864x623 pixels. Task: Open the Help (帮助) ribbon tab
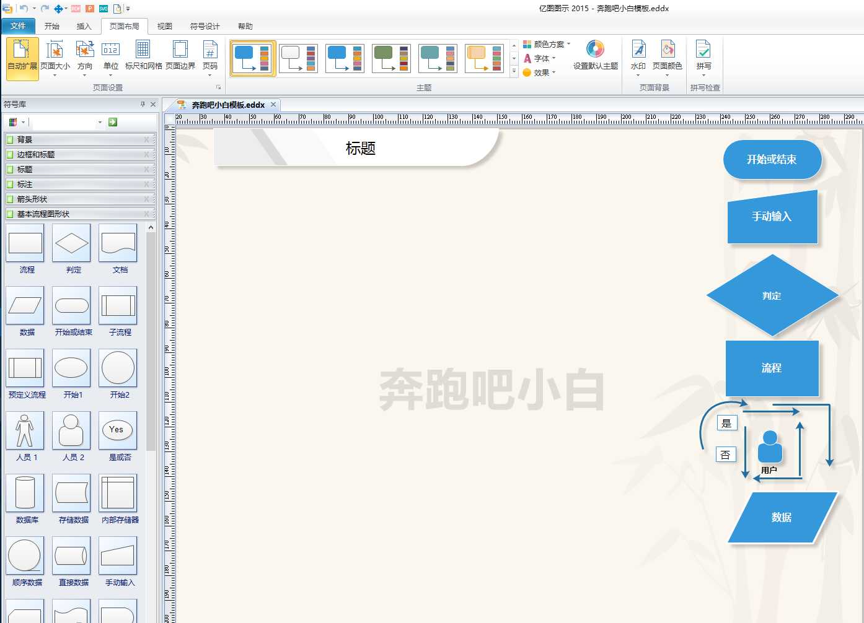pos(245,26)
